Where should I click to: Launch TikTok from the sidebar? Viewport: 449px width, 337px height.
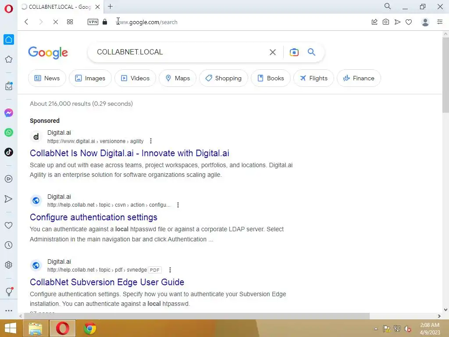point(9,152)
